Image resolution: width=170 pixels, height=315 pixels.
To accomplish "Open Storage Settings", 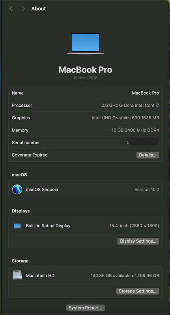I will click(x=138, y=291).
